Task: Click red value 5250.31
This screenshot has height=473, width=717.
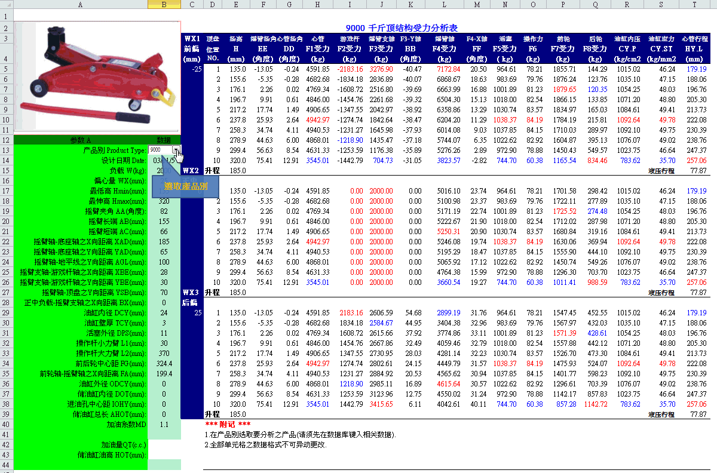Action: 449,231
